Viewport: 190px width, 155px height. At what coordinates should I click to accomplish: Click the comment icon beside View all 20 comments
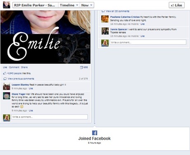pyautogui.click(x=103, y=11)
